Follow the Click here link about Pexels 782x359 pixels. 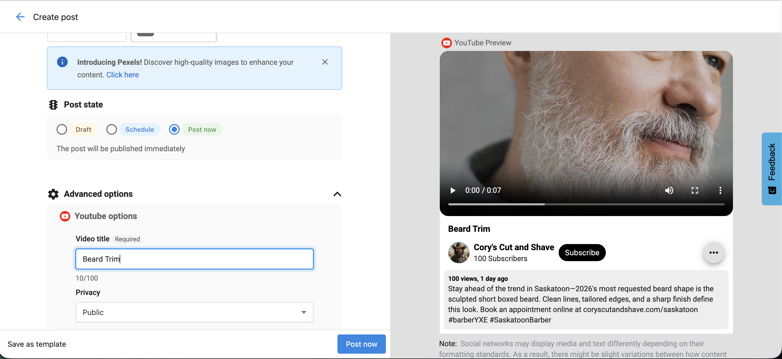(122, 74)
